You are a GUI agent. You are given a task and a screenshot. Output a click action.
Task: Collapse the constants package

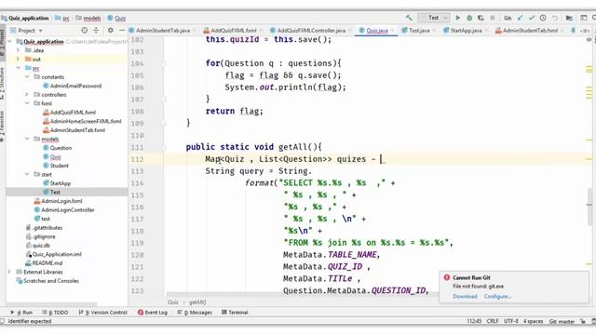click(x=27, y=76)
